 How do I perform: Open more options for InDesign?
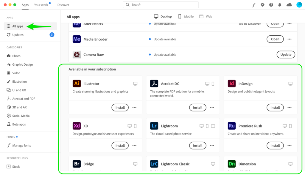click(x=290, y=108)
